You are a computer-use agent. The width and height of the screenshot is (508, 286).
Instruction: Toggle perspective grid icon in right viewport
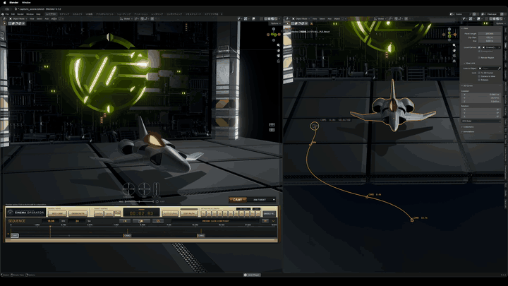coord(454,61)
